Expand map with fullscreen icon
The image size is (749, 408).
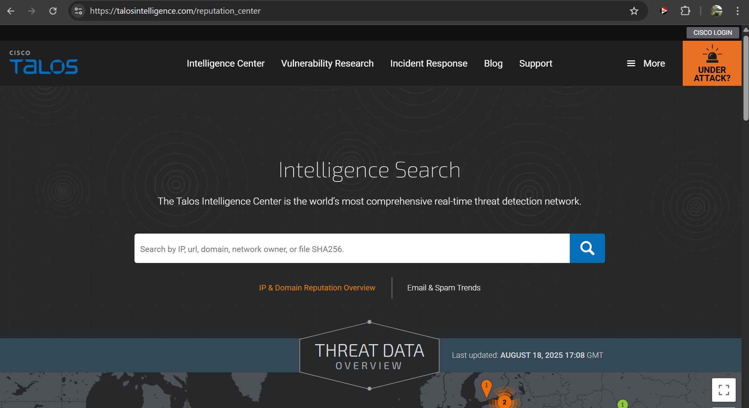(x=724, y=390)
